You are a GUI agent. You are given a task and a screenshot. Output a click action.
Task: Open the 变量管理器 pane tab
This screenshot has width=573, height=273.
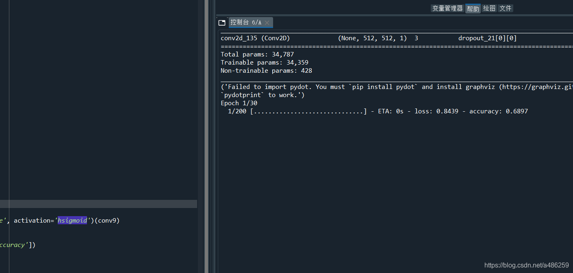pyautogui.click(x=447, y=8)
